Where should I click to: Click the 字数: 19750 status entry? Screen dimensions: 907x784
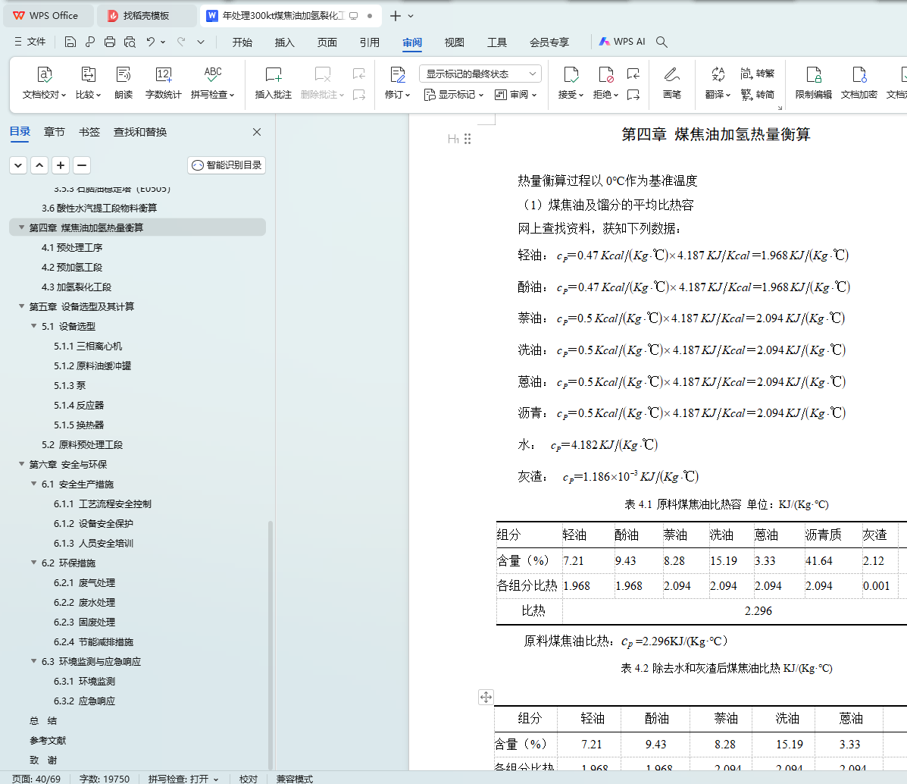click(x=104, y=779)
